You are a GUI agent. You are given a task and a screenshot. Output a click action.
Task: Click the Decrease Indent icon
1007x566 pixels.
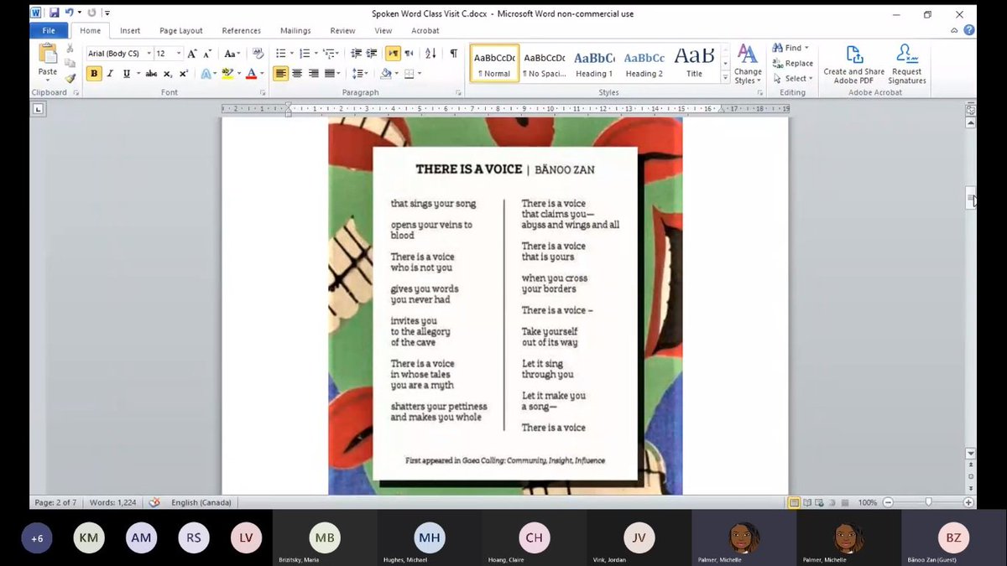[356, 53]
